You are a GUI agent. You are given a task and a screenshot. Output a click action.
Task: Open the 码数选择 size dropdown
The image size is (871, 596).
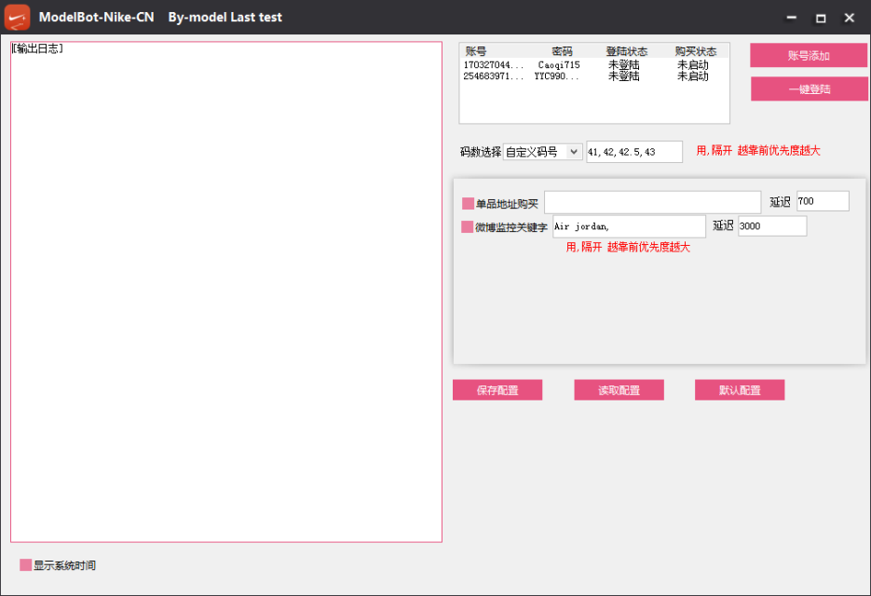[x=543, y=152]
